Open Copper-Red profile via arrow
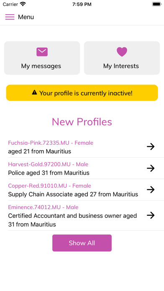This screenshot has height=291, width=164. pos(151,190)
